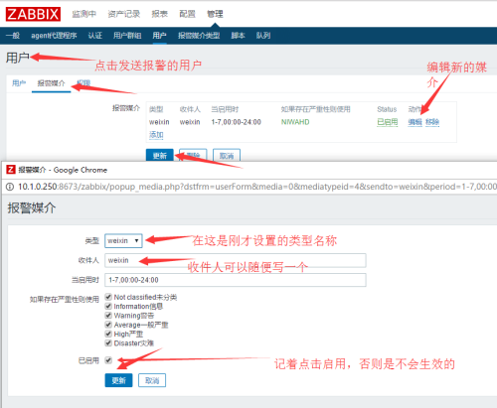Click 更新 button in popup
The width and height of the screenshot is (497, 408).
118,380
